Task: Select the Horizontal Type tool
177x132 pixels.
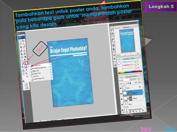Action: pos(26,63)
